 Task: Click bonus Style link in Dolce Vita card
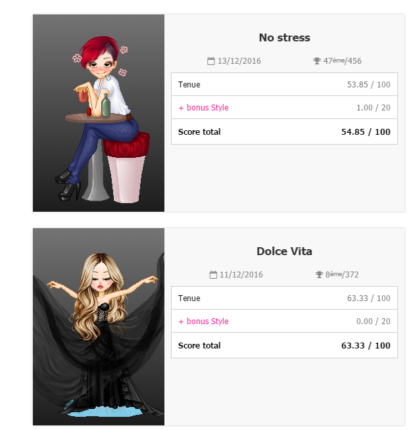coord(203,321)
